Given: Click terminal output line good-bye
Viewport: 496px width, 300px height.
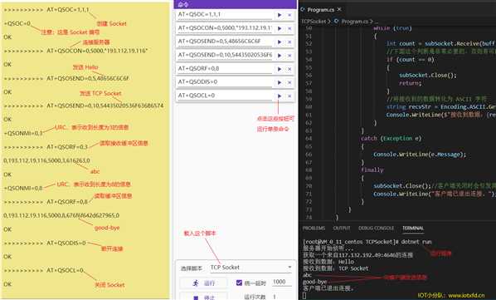Looking at the screenshot, I should click(x=314, y=282).
